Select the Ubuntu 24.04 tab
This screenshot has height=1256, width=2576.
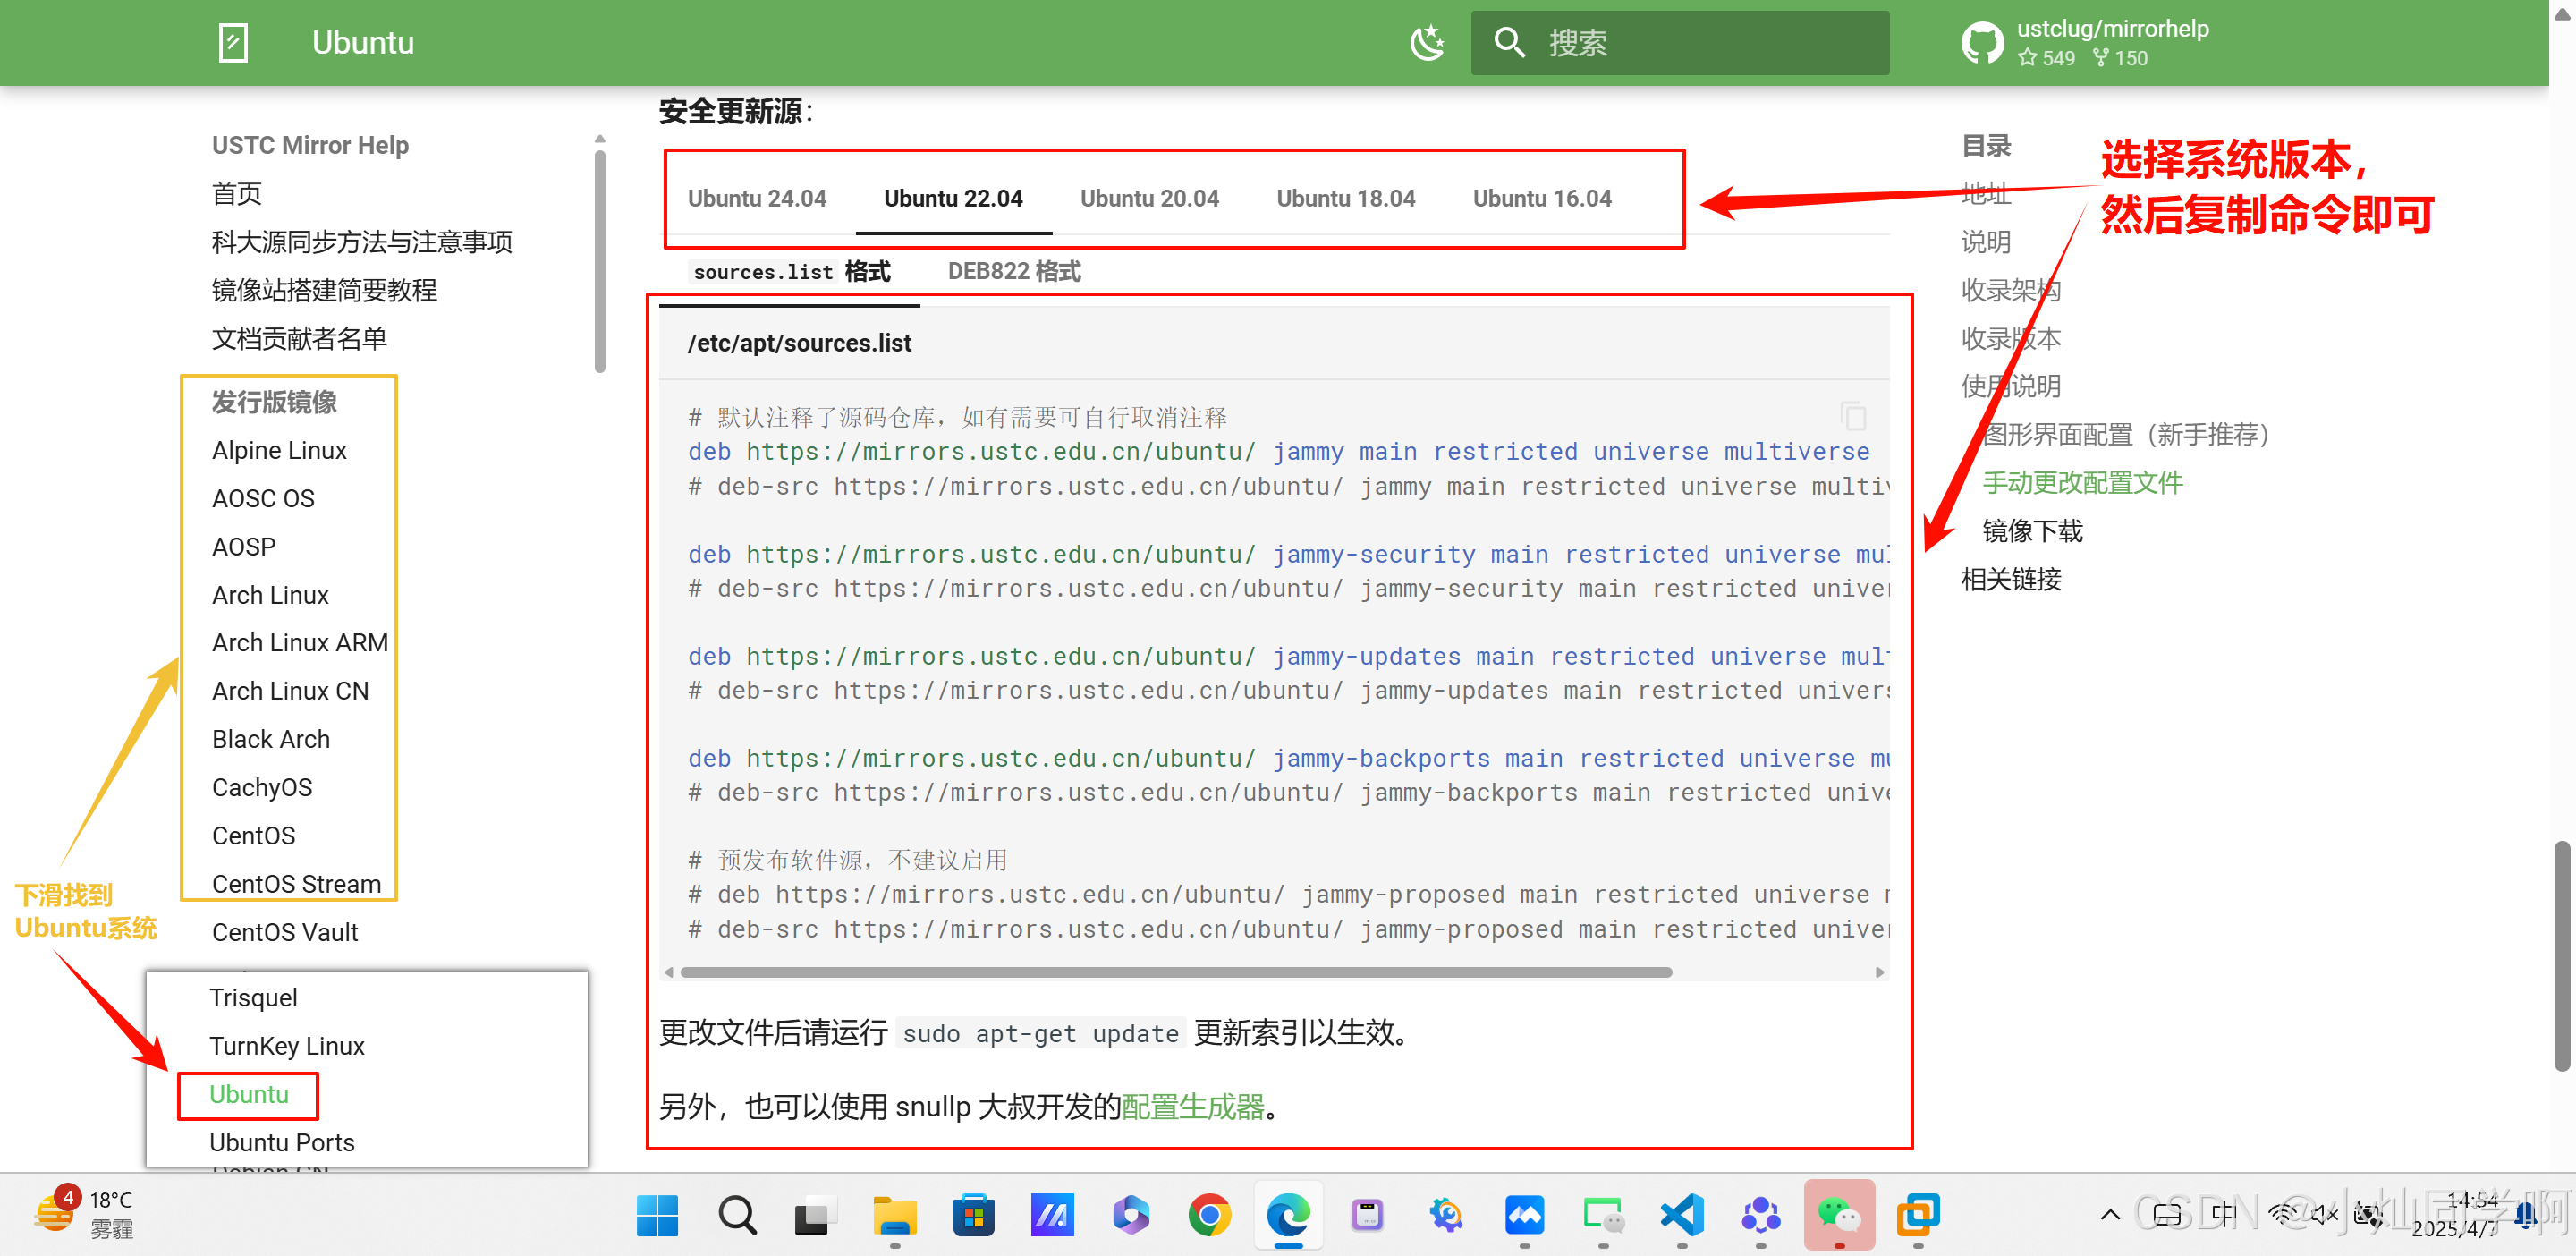point(757,198)
